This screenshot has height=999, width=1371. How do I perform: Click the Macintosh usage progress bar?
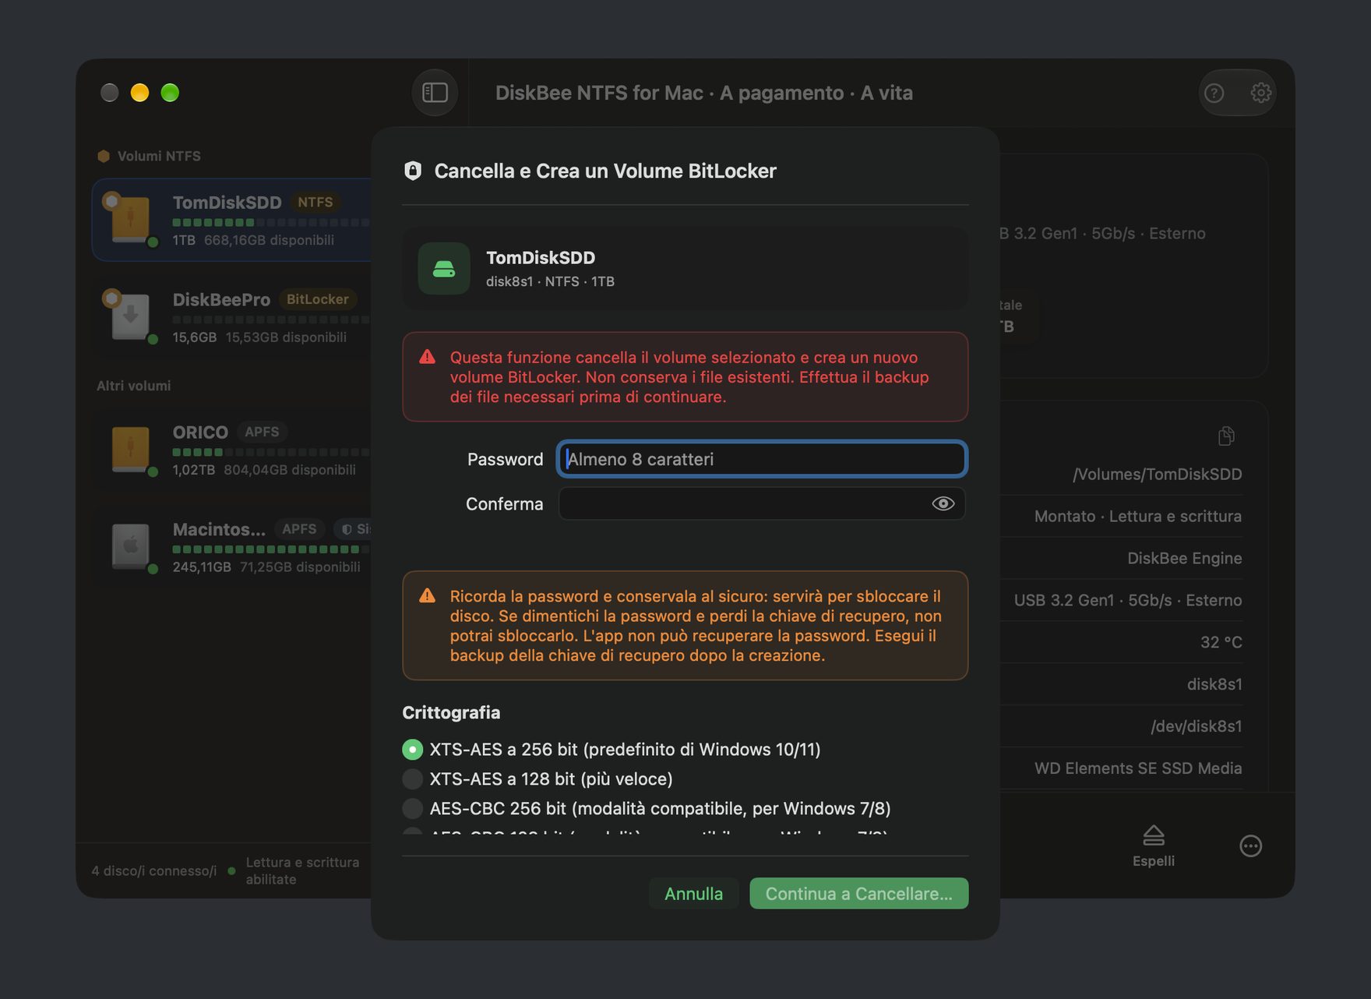tap(271, 549)
